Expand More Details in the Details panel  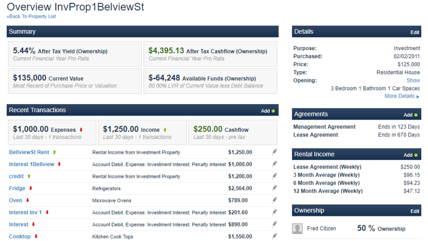pyautogui.click(x=399, y=96)
